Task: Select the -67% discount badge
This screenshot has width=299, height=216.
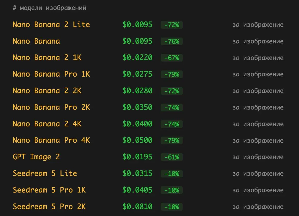Action: [x=172, y=58]
